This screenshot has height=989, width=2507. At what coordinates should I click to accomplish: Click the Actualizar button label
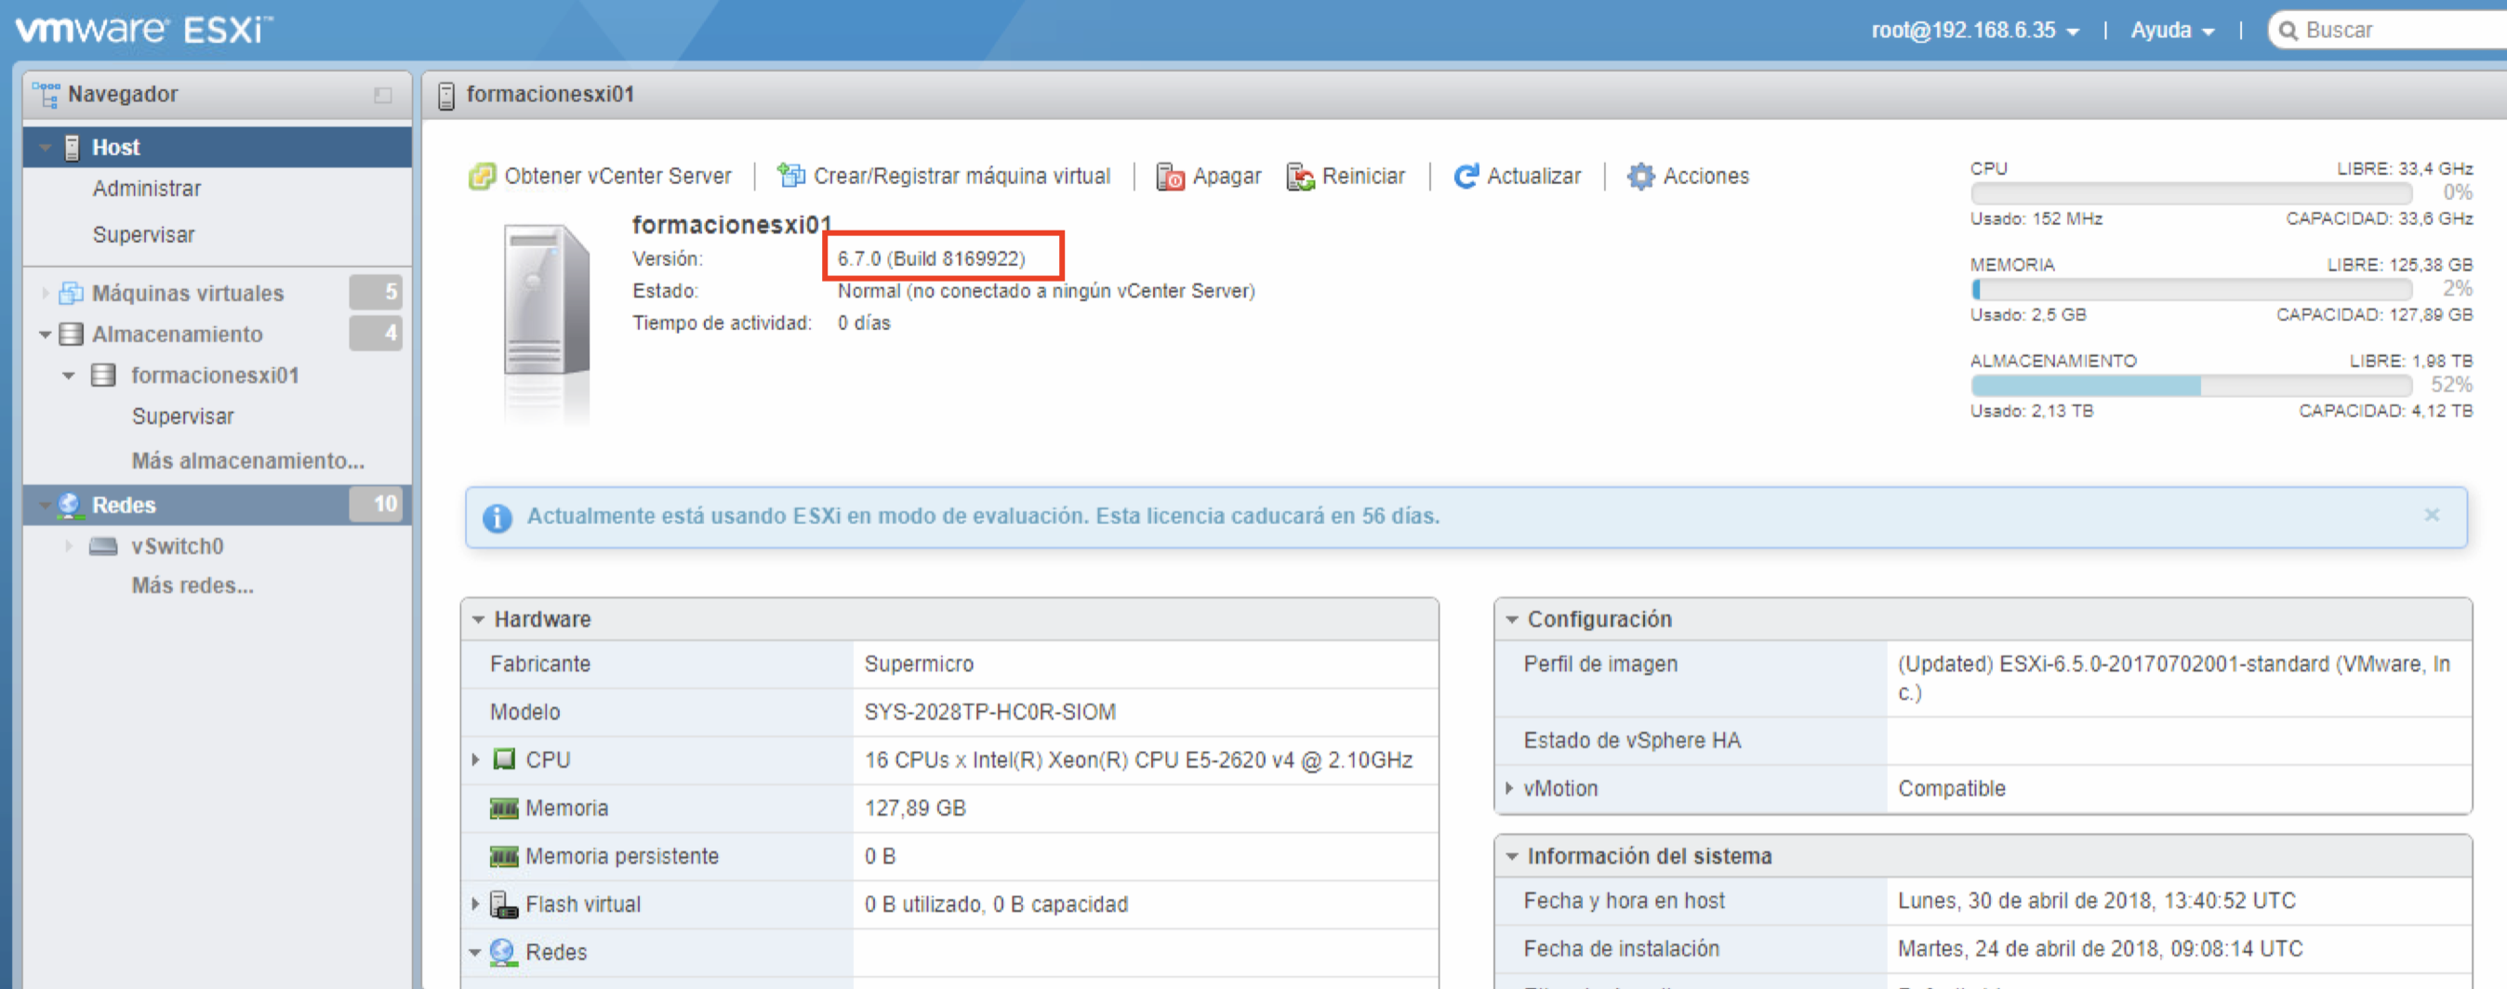point(1533,176)
